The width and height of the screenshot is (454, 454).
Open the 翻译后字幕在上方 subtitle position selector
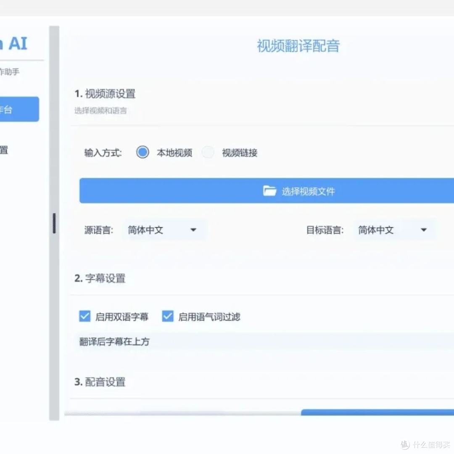click(265, 342)
